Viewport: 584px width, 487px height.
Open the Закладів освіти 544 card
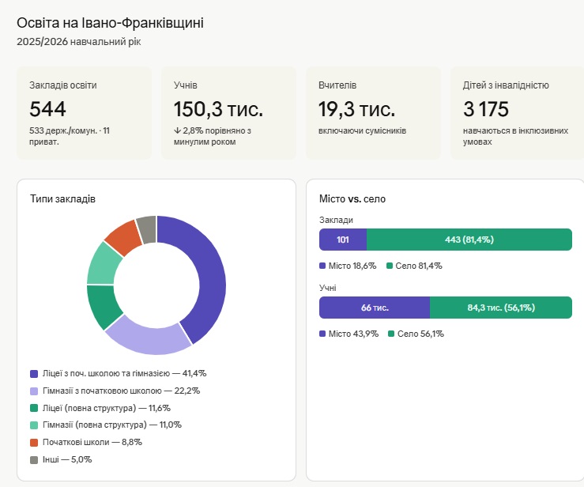84,113
